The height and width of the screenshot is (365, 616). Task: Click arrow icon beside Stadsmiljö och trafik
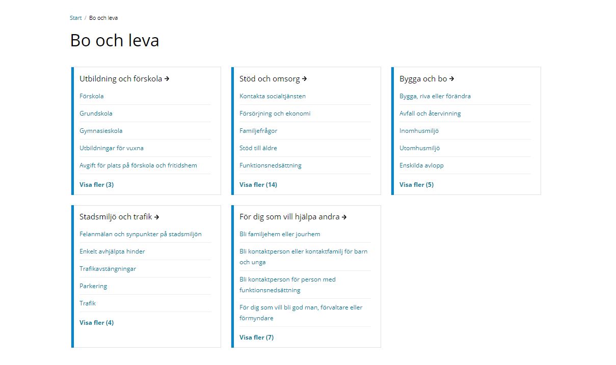pyautogui.click(x=157, y=217)
